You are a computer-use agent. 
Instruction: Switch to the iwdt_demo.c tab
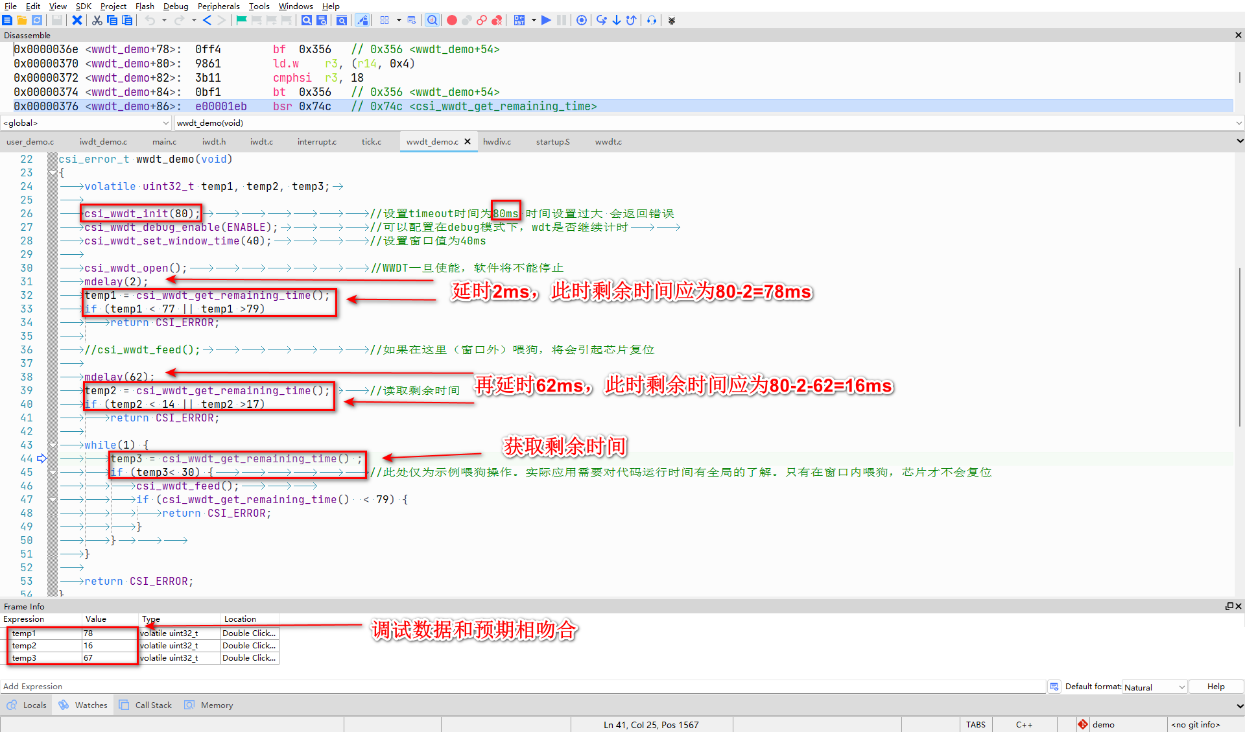click(x=103, y=141)
